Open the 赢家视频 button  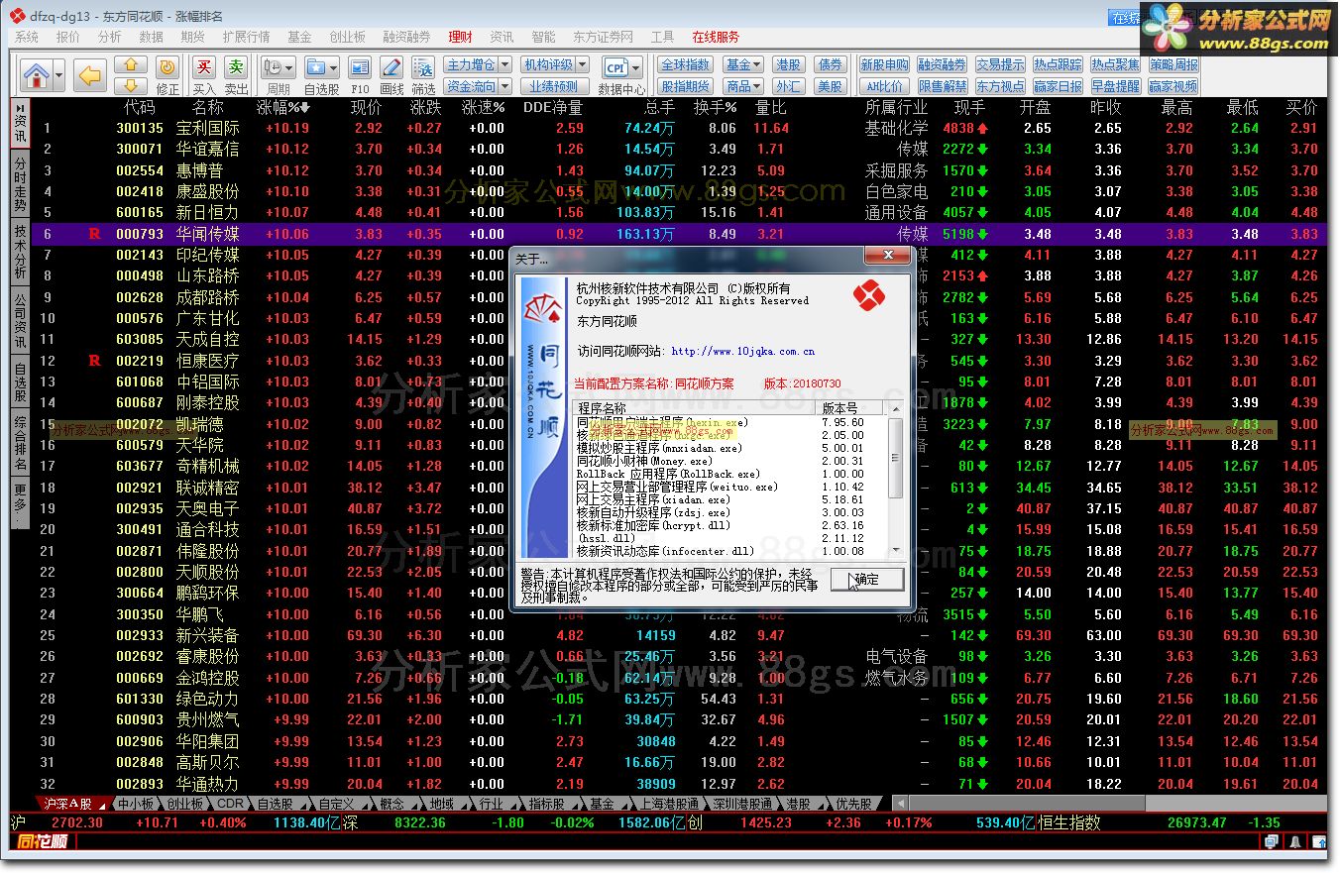(1173, 86)
